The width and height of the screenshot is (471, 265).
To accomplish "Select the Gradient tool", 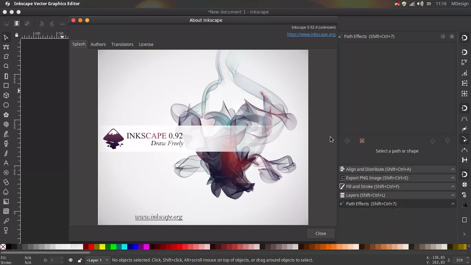I will [x=6, y=202].
